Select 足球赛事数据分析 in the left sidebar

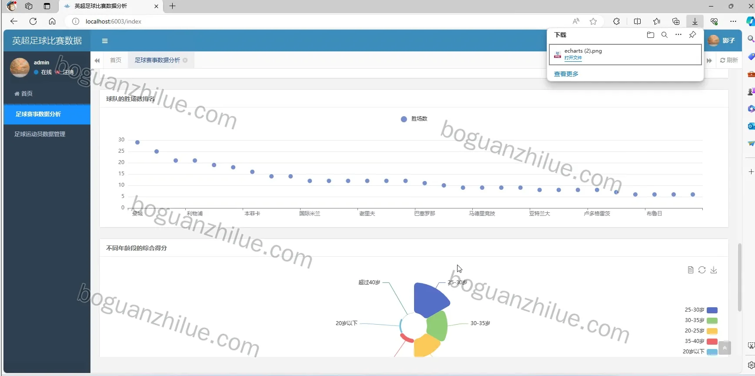pyautogui.click(x=47, y=114)
